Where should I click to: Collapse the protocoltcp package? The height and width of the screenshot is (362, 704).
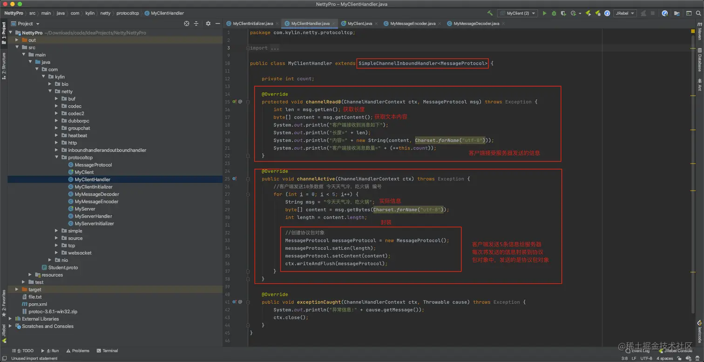coord(57,157)
